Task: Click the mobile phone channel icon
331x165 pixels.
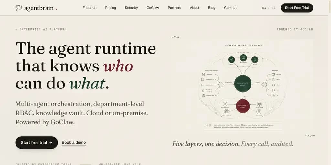Action: click(273, 79)
